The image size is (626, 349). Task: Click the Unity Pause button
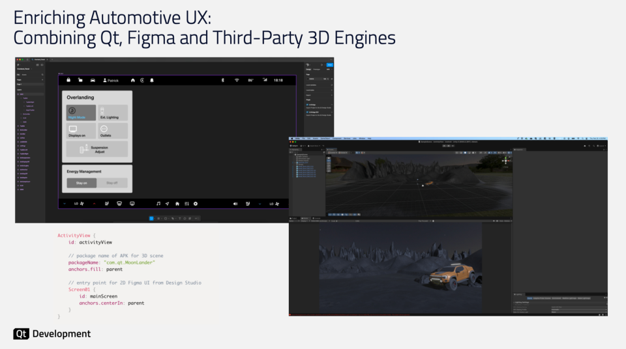pyautogui.click(x=449, y=146)
